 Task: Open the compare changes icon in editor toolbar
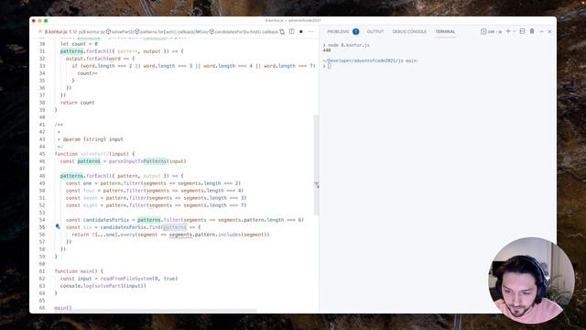click(x=282, y=32)
